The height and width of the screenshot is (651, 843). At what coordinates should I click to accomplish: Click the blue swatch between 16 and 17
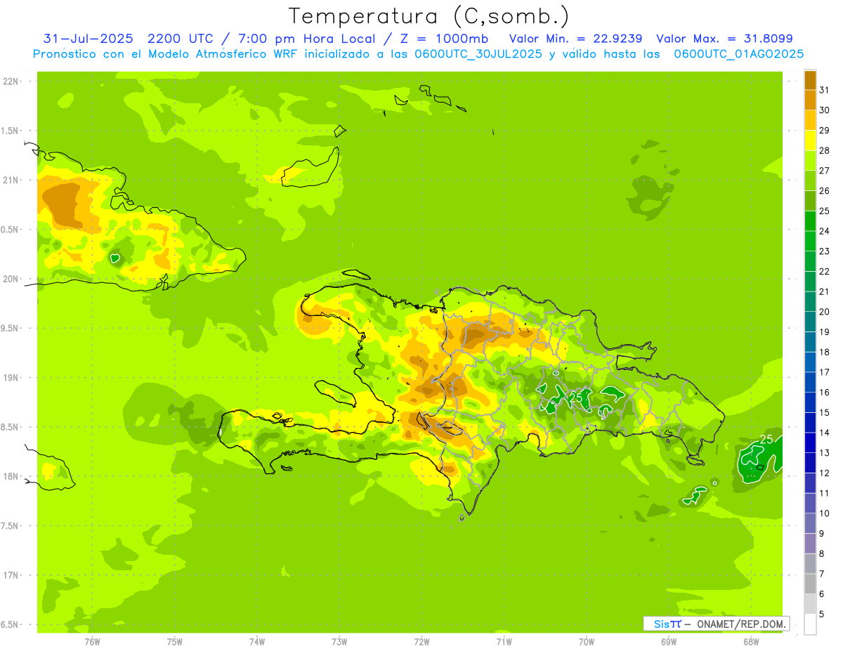click(x=810, y=382)
